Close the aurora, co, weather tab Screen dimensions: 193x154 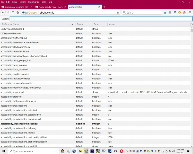click(x=31, y=7)
